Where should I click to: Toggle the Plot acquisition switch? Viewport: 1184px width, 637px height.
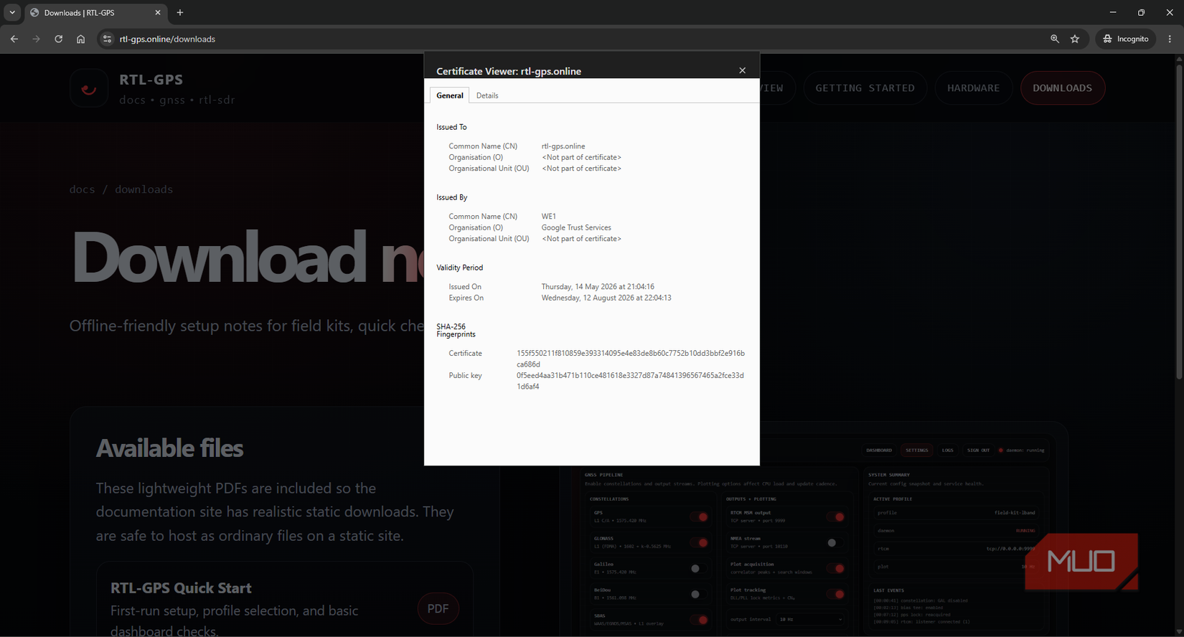[x=835, y=568]
